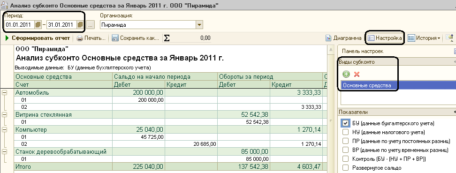Add a subkonto type with green plus
Image resolution: width=456 pixels, height=173 pixels.
click(346, 74)
